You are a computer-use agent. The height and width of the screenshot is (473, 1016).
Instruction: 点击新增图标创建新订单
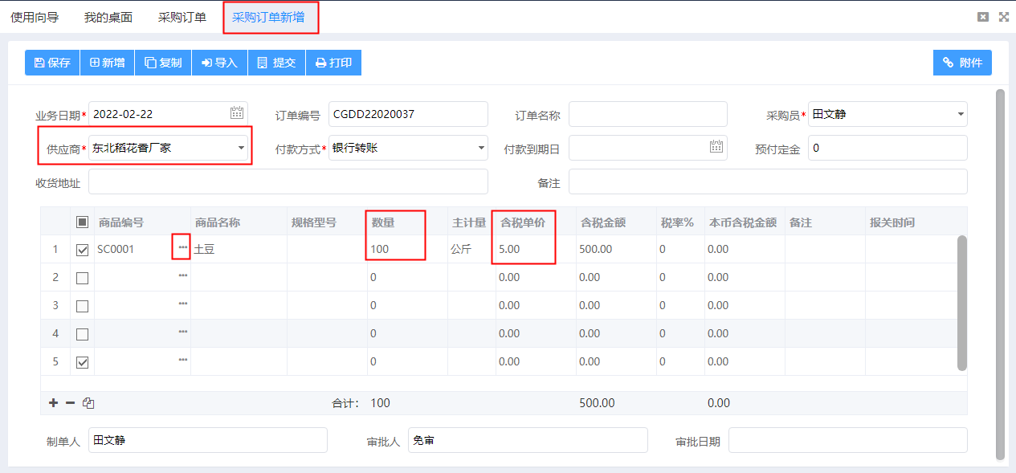(107, 62)
